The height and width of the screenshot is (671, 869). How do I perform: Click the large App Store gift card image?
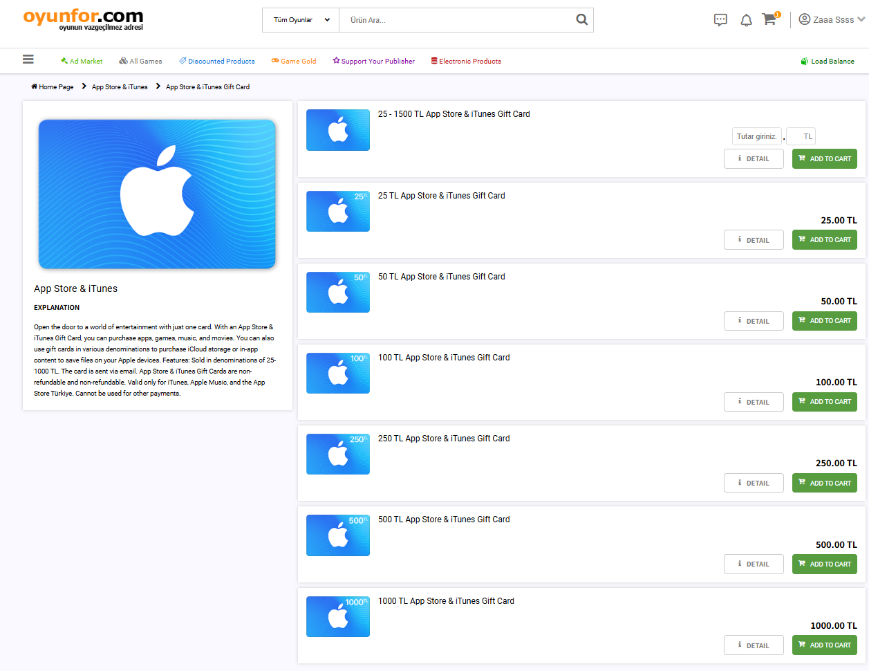pyautogui.click(x=157, y=194)
